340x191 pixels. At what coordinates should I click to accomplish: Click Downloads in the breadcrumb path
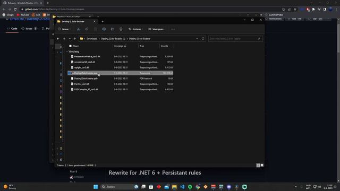[92, 39]
